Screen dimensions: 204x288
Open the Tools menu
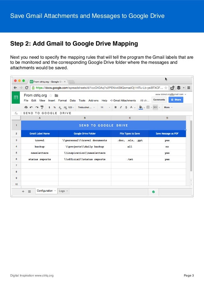click(82, 100)
